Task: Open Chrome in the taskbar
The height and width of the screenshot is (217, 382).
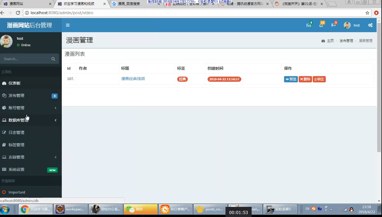Action: [x=36, y=209]
